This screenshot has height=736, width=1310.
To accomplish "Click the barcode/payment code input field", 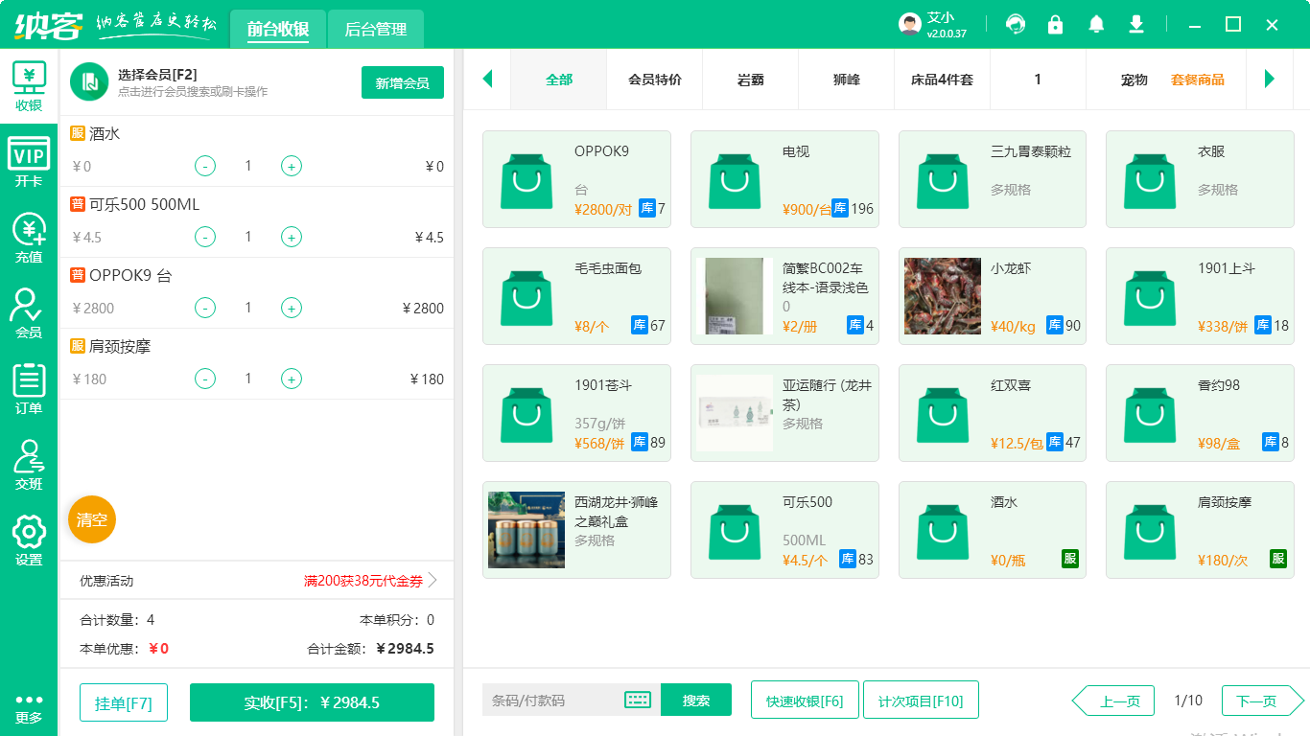I will pyautogui.click(x=551, y=700).
